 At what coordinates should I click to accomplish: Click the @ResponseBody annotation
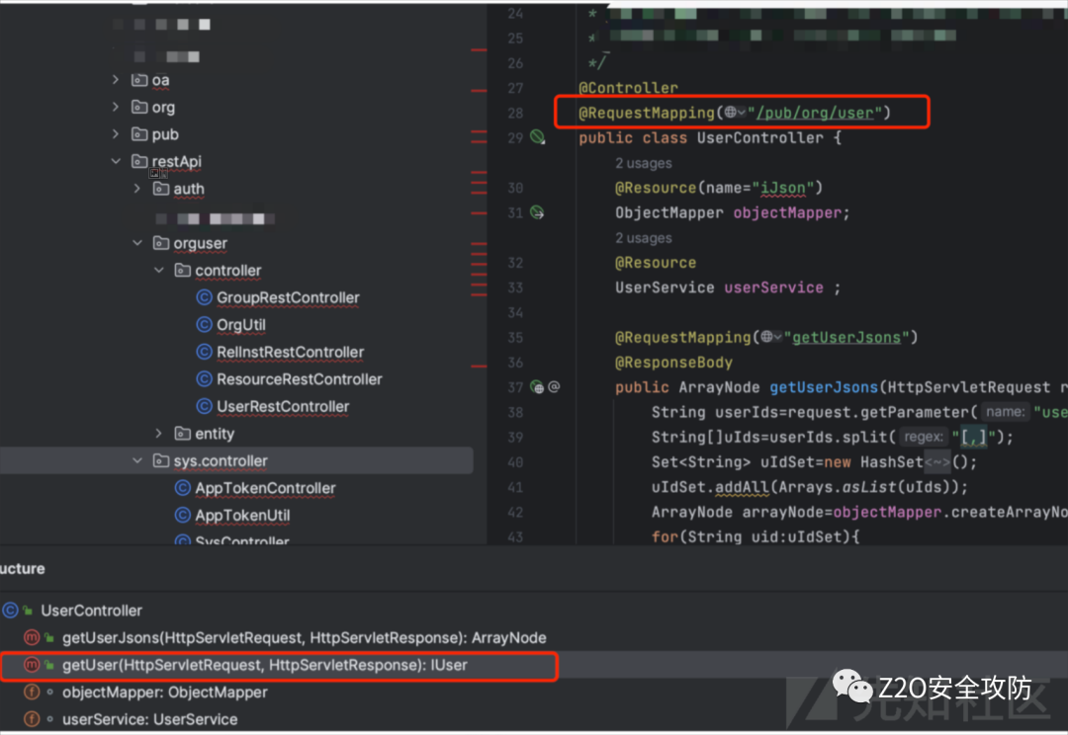pos(673,362)
